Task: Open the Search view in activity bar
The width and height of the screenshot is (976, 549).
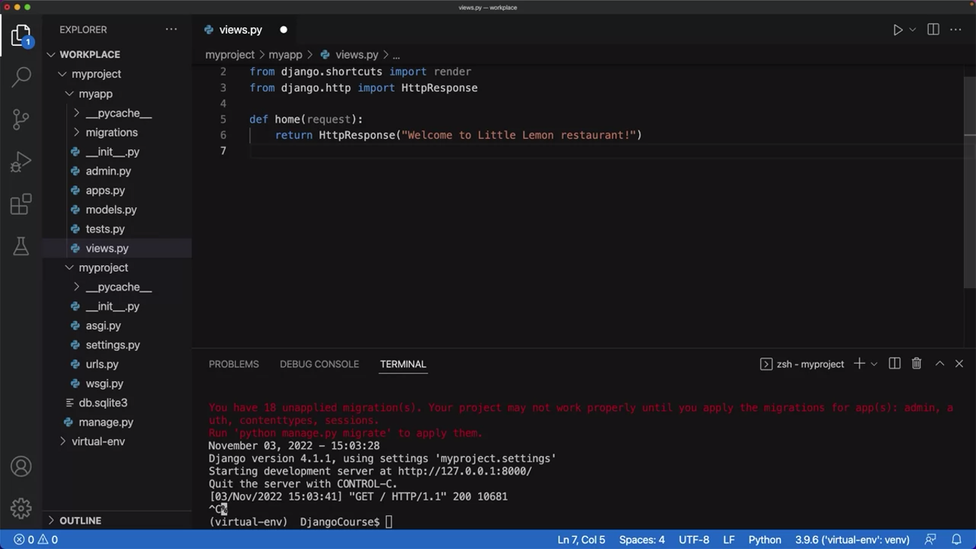Action: point(21,76)
